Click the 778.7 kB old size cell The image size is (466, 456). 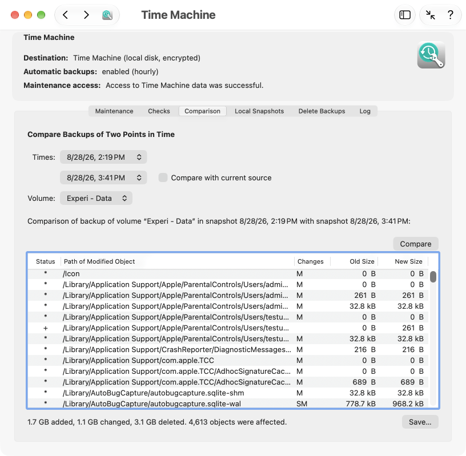tap(360, 403)
